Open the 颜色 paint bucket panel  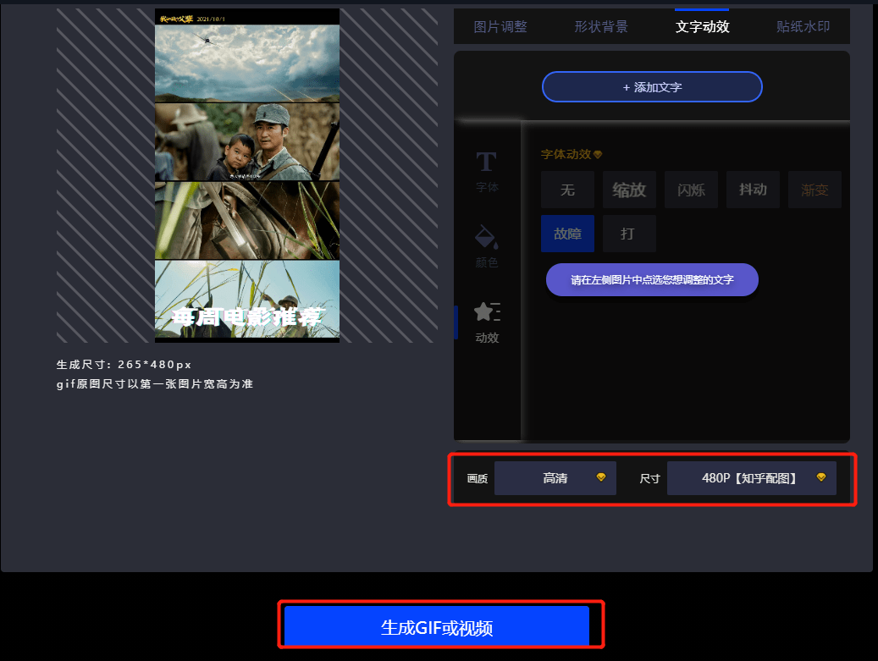coord(487,237)
